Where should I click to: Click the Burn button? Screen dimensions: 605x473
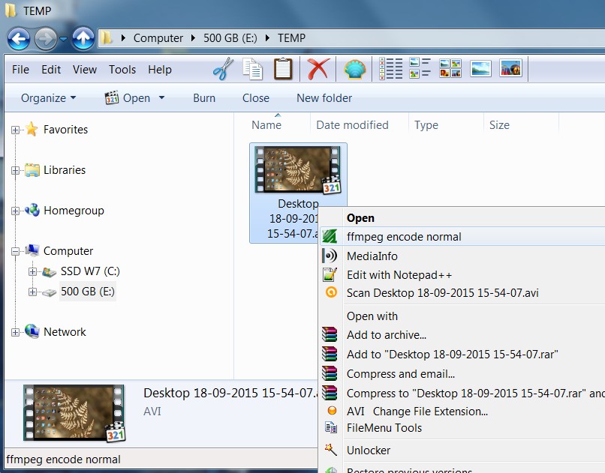[x=204, y=97]
